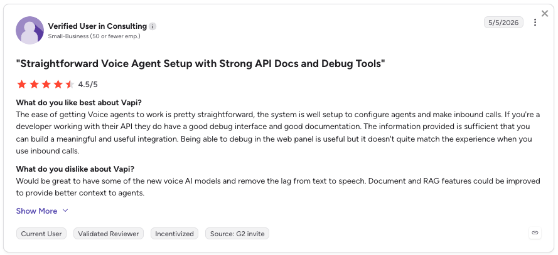Click the Small-Business company size label
This screenshot has width=558, height=255.
tap(94, 36)
